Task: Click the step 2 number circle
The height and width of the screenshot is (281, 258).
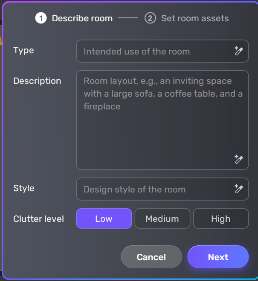Action: pos(150,18)
